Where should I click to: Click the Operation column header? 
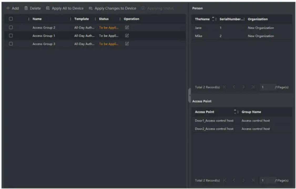[x=131, y=19]
